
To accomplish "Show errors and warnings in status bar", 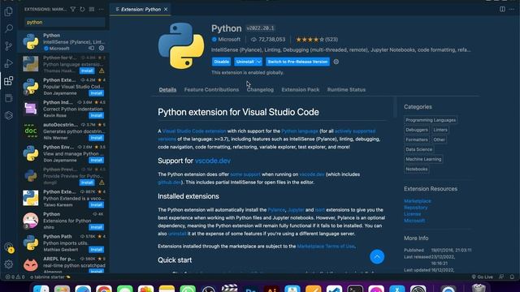I will click(x=15, y=277).
